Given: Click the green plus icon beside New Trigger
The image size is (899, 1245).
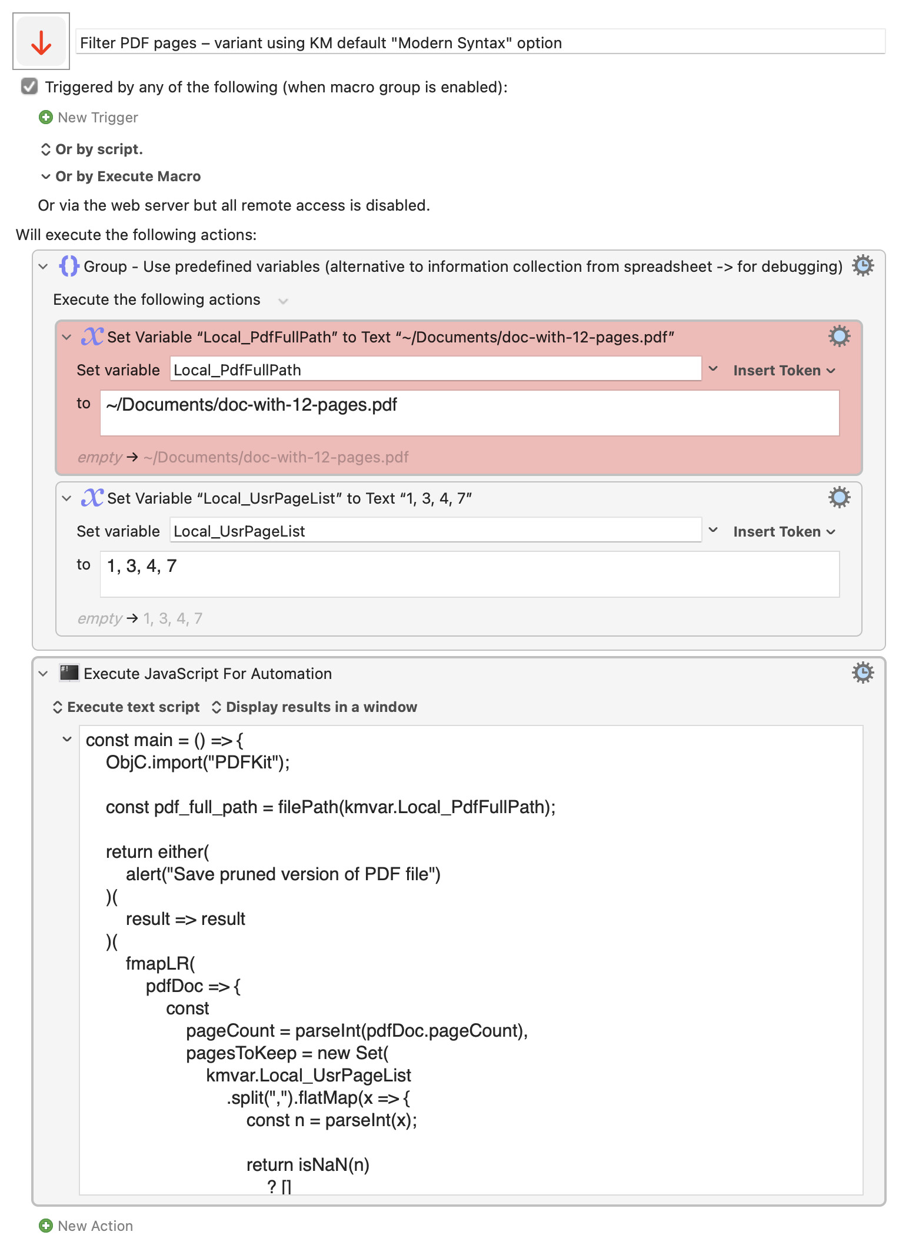Looking at the screenshot, I should [x=45, y=118].
